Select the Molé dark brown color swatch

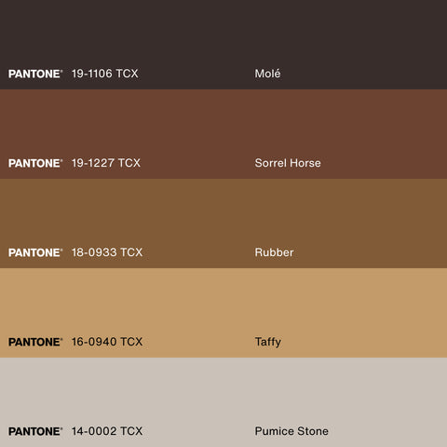(223, 45)
